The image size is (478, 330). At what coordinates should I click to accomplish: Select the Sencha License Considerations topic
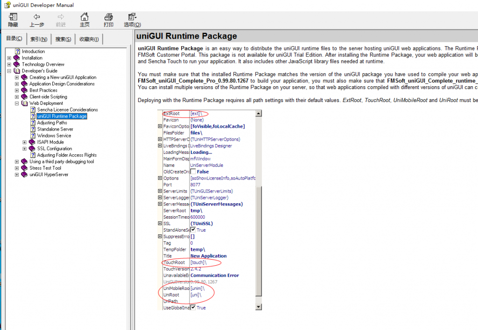pos(67,110)
